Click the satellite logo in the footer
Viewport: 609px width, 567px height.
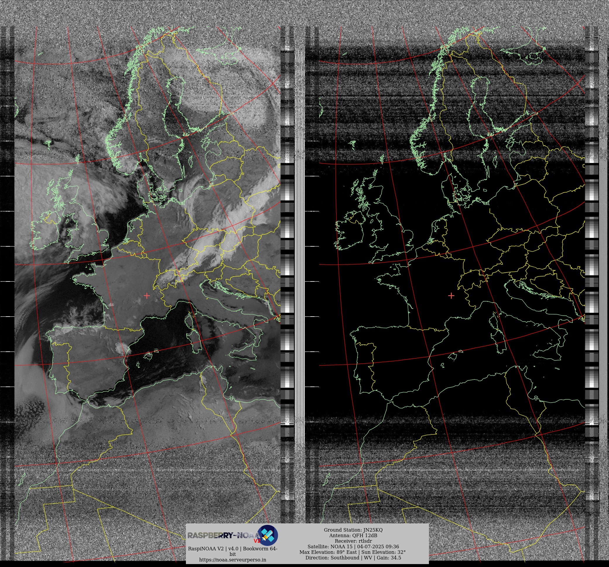click(267, 535)
